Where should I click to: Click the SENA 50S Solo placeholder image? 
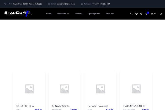(x=65, y=89)
